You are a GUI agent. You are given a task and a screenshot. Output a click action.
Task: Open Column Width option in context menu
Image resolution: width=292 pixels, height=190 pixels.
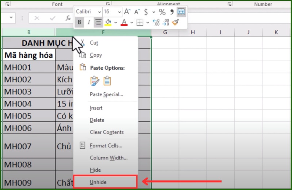pos(108,158)
